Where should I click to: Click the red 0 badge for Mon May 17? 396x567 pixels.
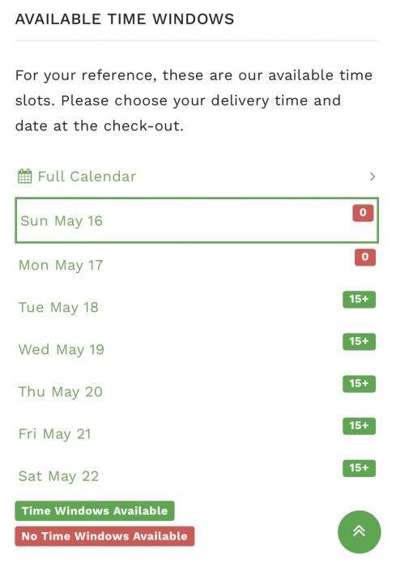pyautogui.click(x=365, y=257)
